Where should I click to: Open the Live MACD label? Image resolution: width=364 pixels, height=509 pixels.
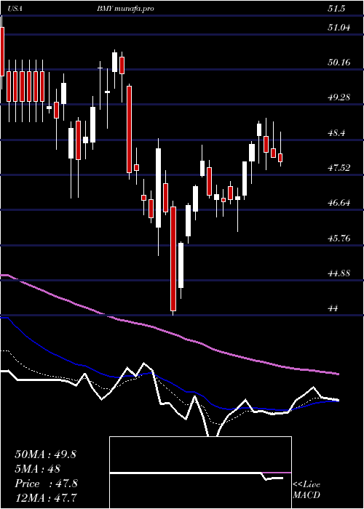[x=306, y=489]
